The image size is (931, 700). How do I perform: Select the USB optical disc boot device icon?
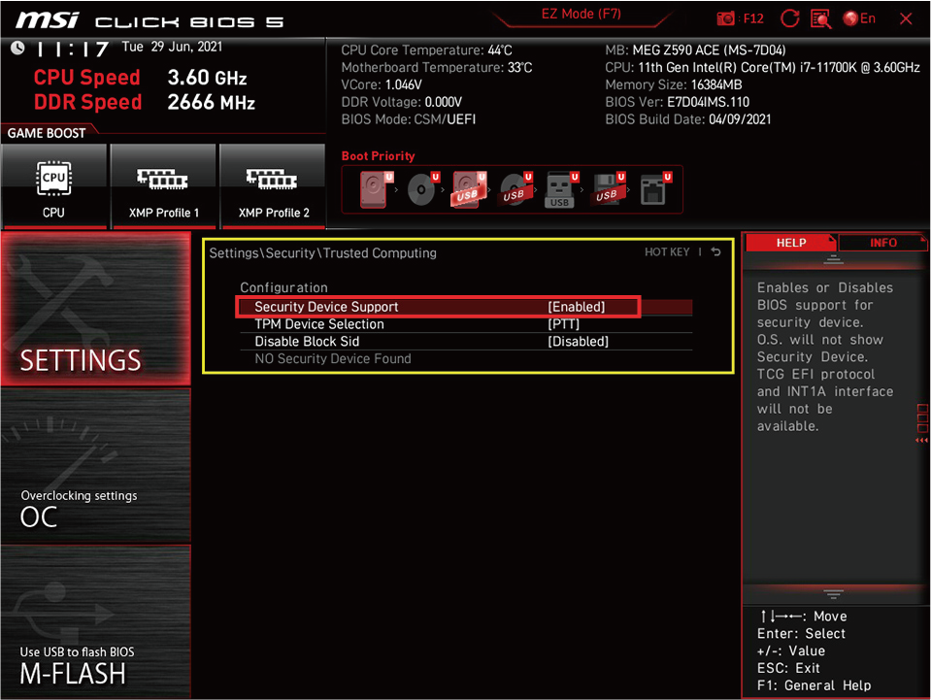pyautogui.click(x=515, y=189)
